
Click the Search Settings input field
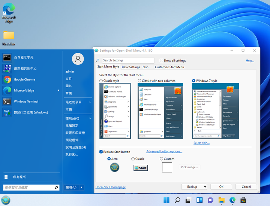click(128, 60)
